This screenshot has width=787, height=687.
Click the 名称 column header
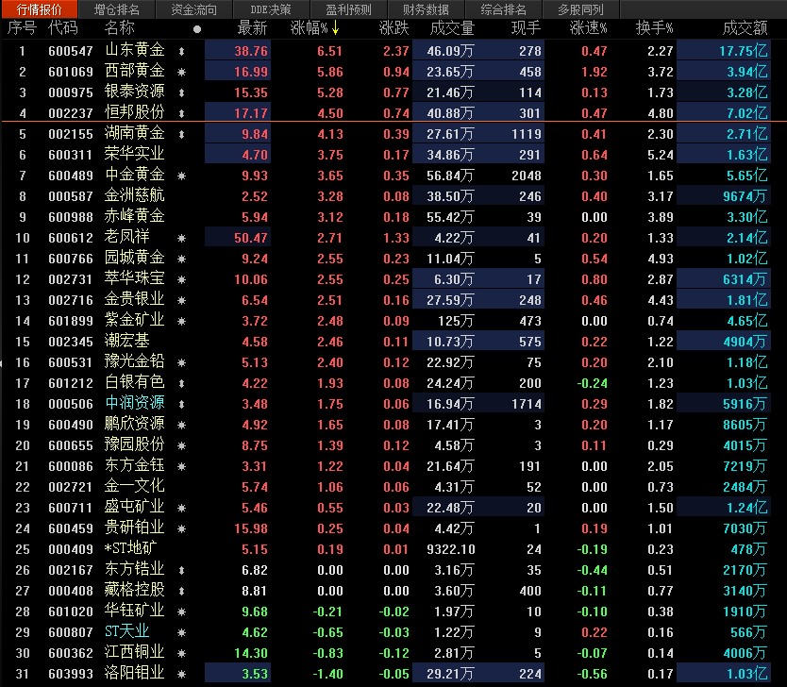point(120,28)
